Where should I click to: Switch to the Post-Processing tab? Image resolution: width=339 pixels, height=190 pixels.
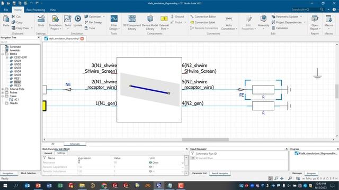click(35, 9)
